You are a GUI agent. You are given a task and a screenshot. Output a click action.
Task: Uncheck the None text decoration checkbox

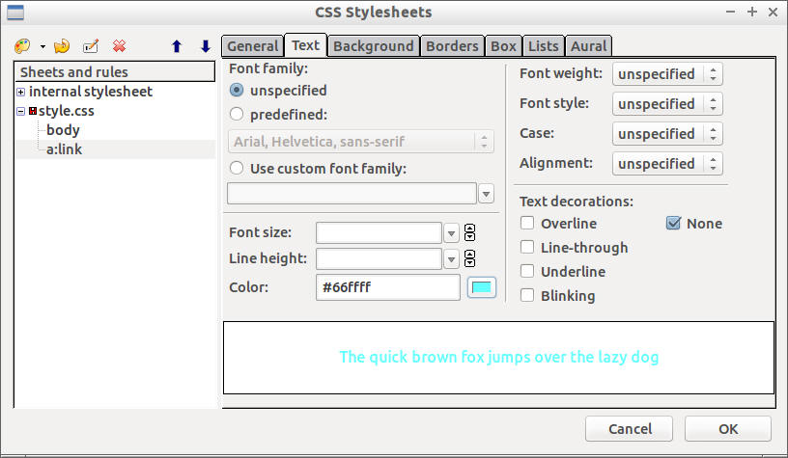(674, 224)
